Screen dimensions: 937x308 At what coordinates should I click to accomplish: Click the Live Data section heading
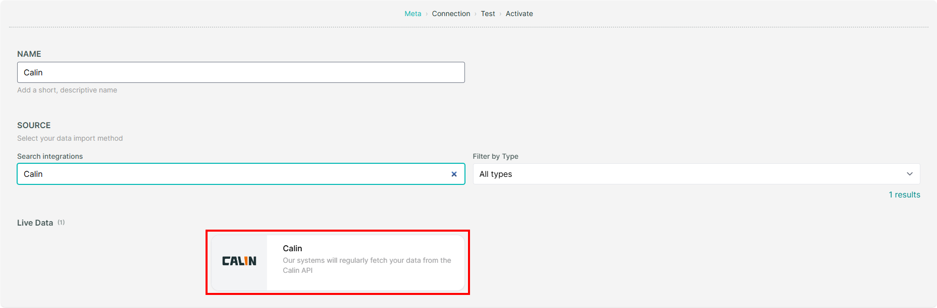(35, 223)
